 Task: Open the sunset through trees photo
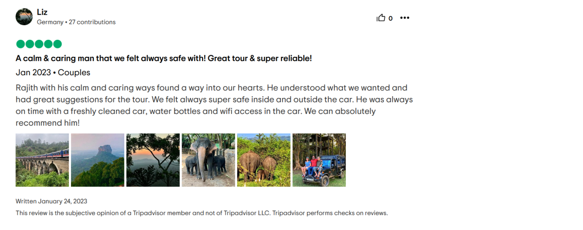tap(153, 160)
